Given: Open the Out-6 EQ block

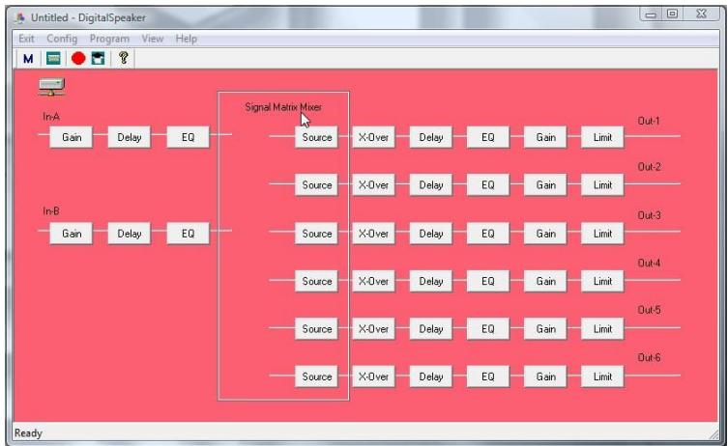Looking at the screenshot, I should [x=488, y=376].
